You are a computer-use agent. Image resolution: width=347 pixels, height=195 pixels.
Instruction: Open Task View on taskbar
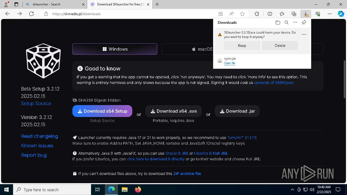tap(98, 190)
